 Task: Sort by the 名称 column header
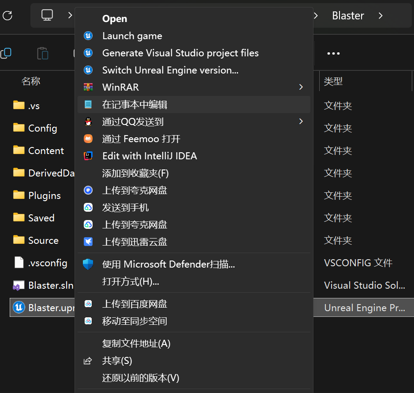coord(31,81)
